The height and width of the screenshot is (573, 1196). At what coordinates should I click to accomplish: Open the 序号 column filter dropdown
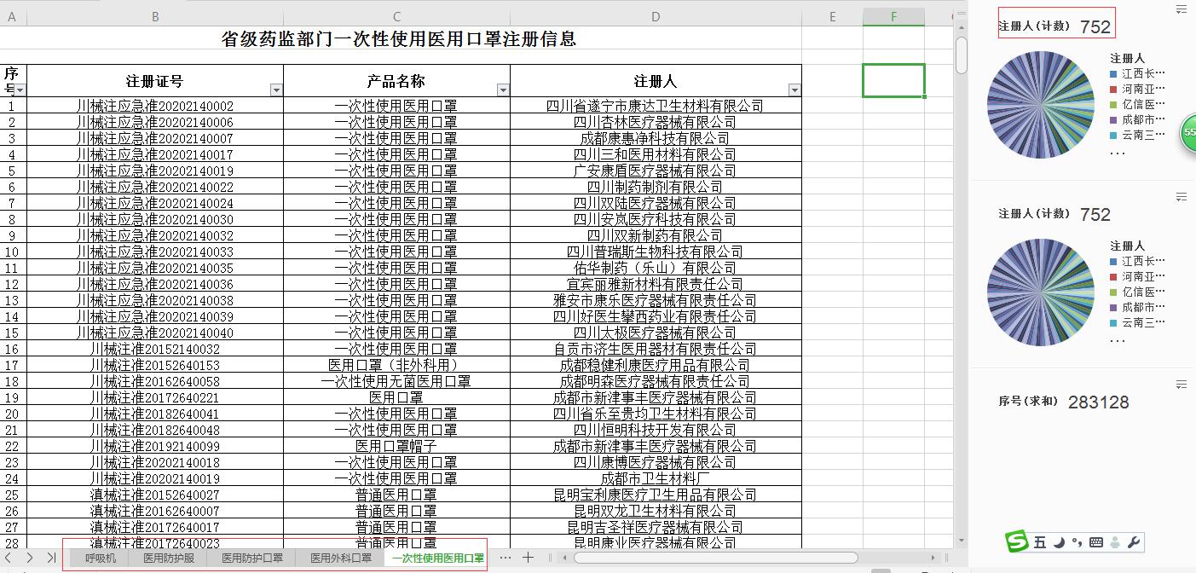click(x=20, y=90)
